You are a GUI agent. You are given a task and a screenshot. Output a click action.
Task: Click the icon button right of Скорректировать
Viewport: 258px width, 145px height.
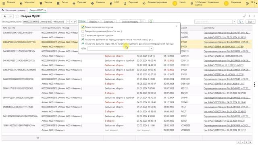coord(143,22)
